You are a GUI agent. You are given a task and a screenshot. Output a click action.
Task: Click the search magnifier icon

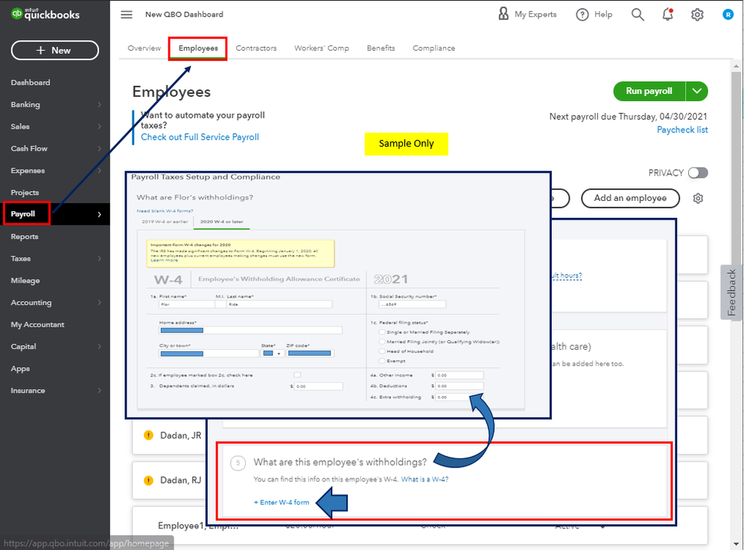click(x=638, y=15)
